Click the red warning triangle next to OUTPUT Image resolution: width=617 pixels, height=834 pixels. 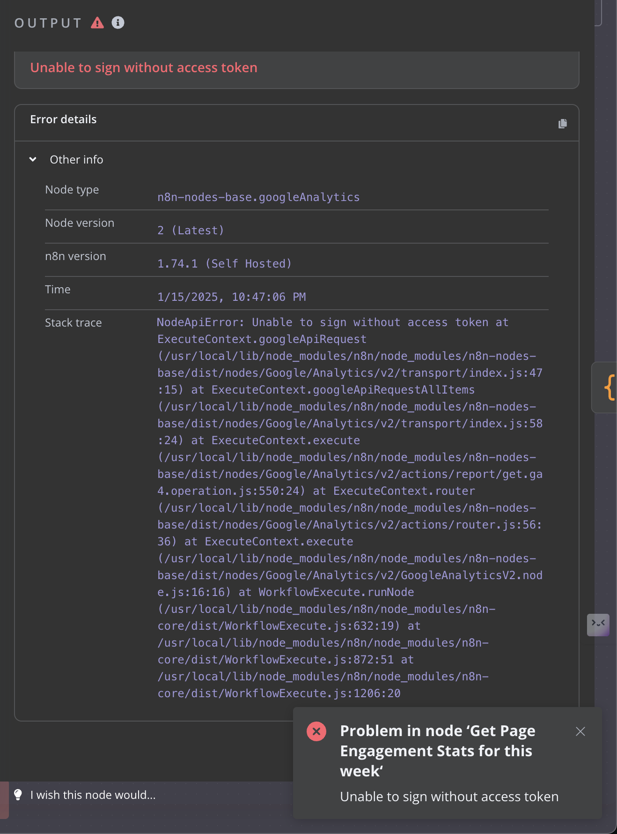[x=97, y=22]
